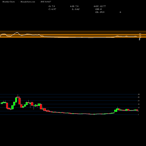Viewport: 146px width, 146px height.
Task: Click the price axis label 1
Action: [x=138, y=114]
